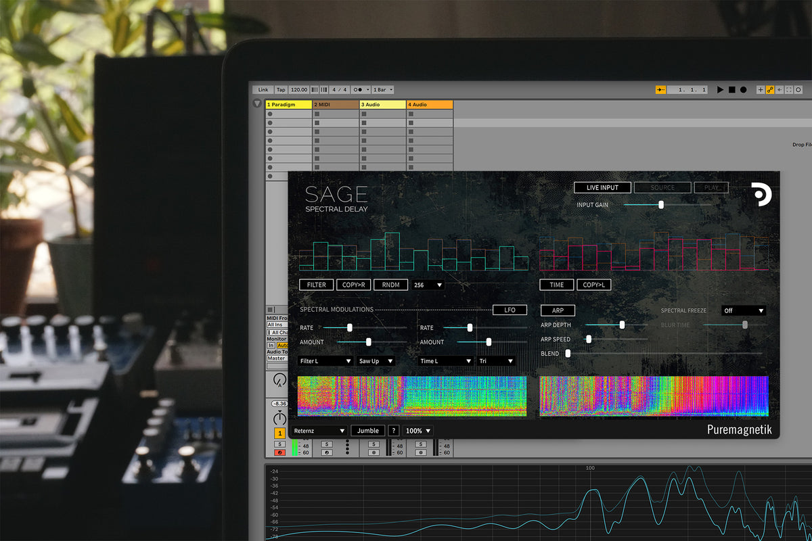Click the INPUT GAIN slider handle
This screenshot has width=812, height=541.
click(x=661, y=204)
